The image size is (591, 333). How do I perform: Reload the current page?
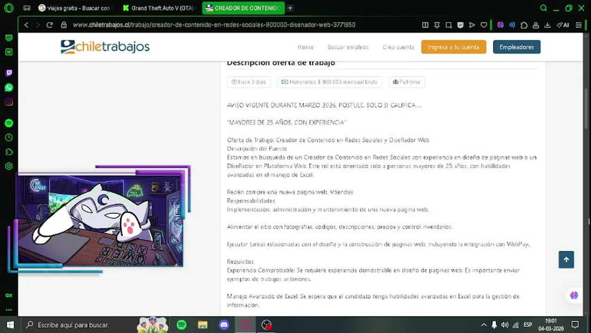tap(49, 25)
